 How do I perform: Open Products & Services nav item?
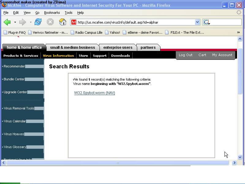coord(21,56)
